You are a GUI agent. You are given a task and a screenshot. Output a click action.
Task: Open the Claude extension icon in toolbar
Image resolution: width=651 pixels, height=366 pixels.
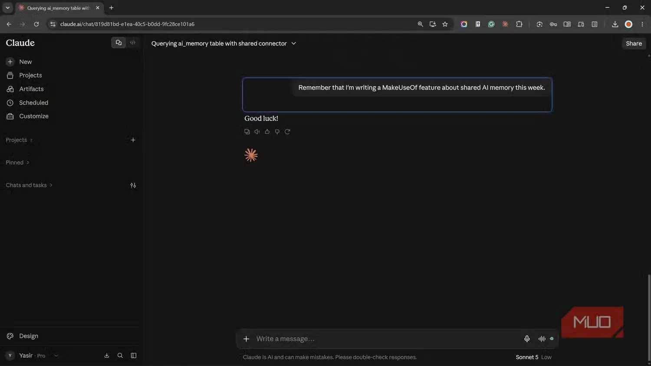505,24
